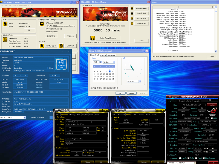Click the Edit... button in the Project section
The width and height of the screenshot is (219, 164).
[x=30, y=30]
